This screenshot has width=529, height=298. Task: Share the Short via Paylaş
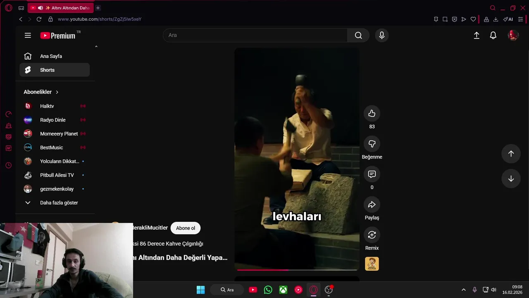(x=372, y=204)
